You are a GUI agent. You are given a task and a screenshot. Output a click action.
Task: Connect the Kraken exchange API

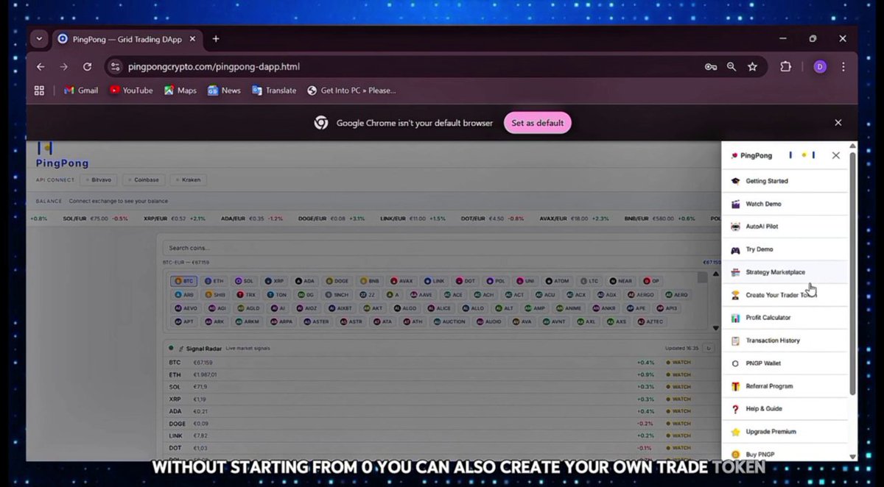coord(187,179)
